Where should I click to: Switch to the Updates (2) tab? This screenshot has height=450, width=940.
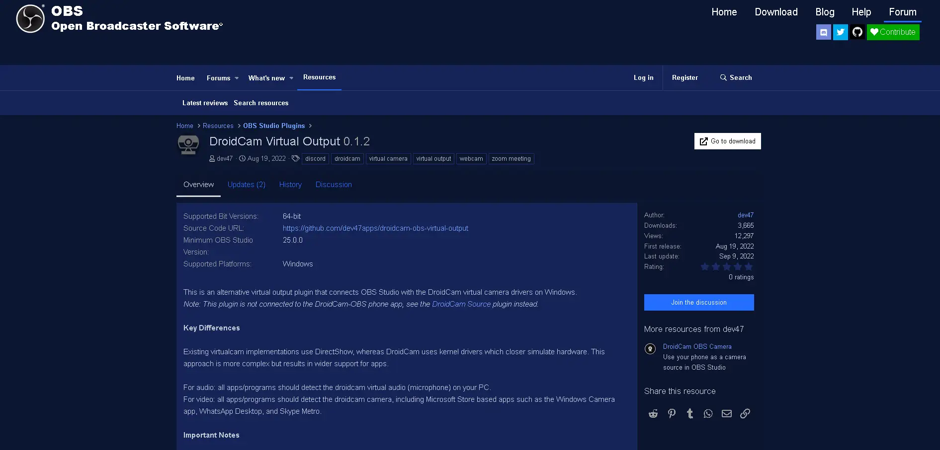coord(247,185)
